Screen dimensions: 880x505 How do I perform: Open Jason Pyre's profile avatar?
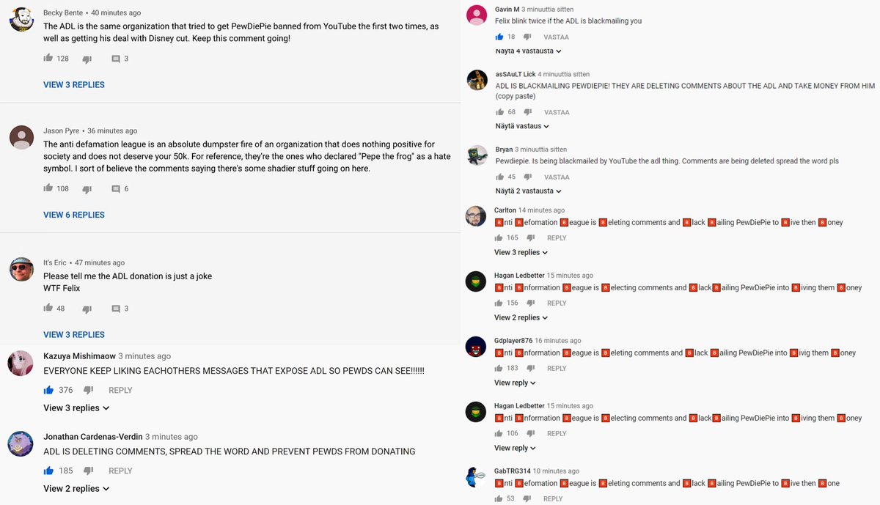(22, 137)
